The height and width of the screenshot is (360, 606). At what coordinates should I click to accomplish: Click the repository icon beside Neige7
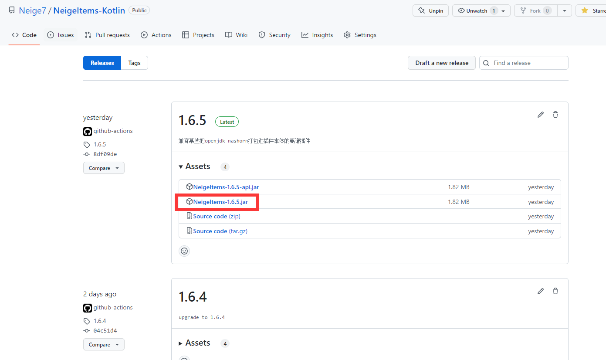[x=12, y=10]
